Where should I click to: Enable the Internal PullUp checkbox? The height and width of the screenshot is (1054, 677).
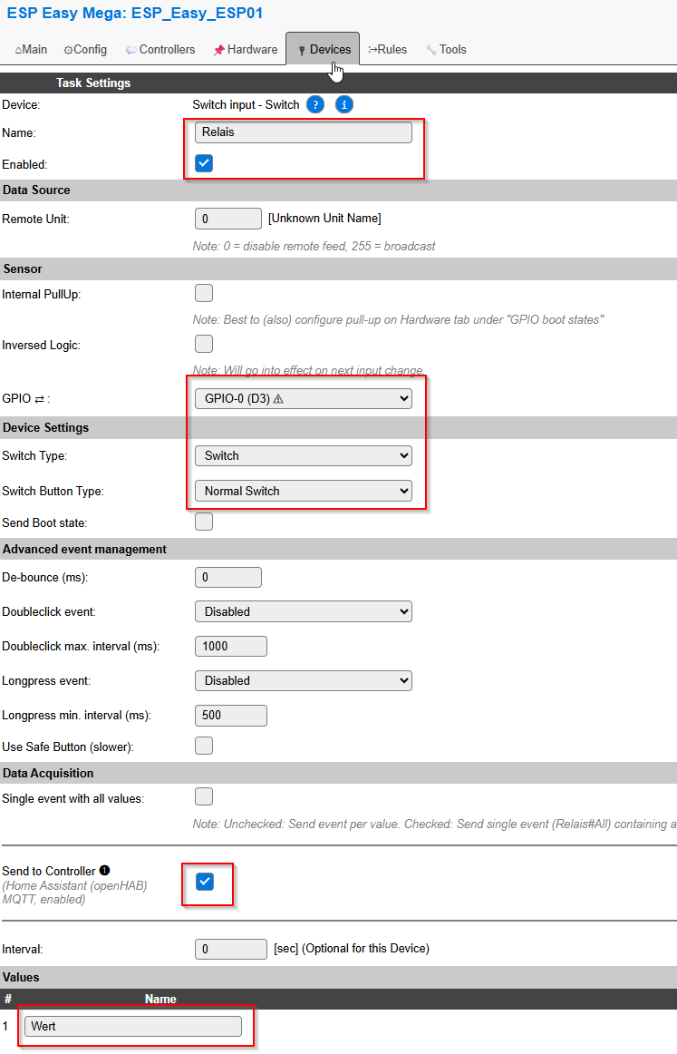[x=204, y=293]
